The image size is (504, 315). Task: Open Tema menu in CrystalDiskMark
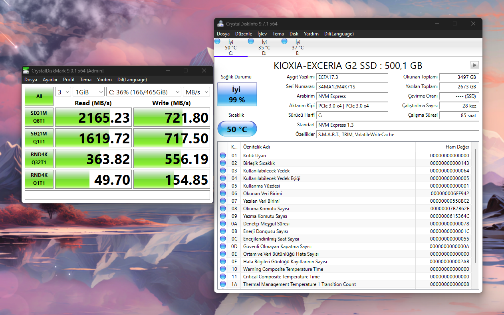(85, 80)
